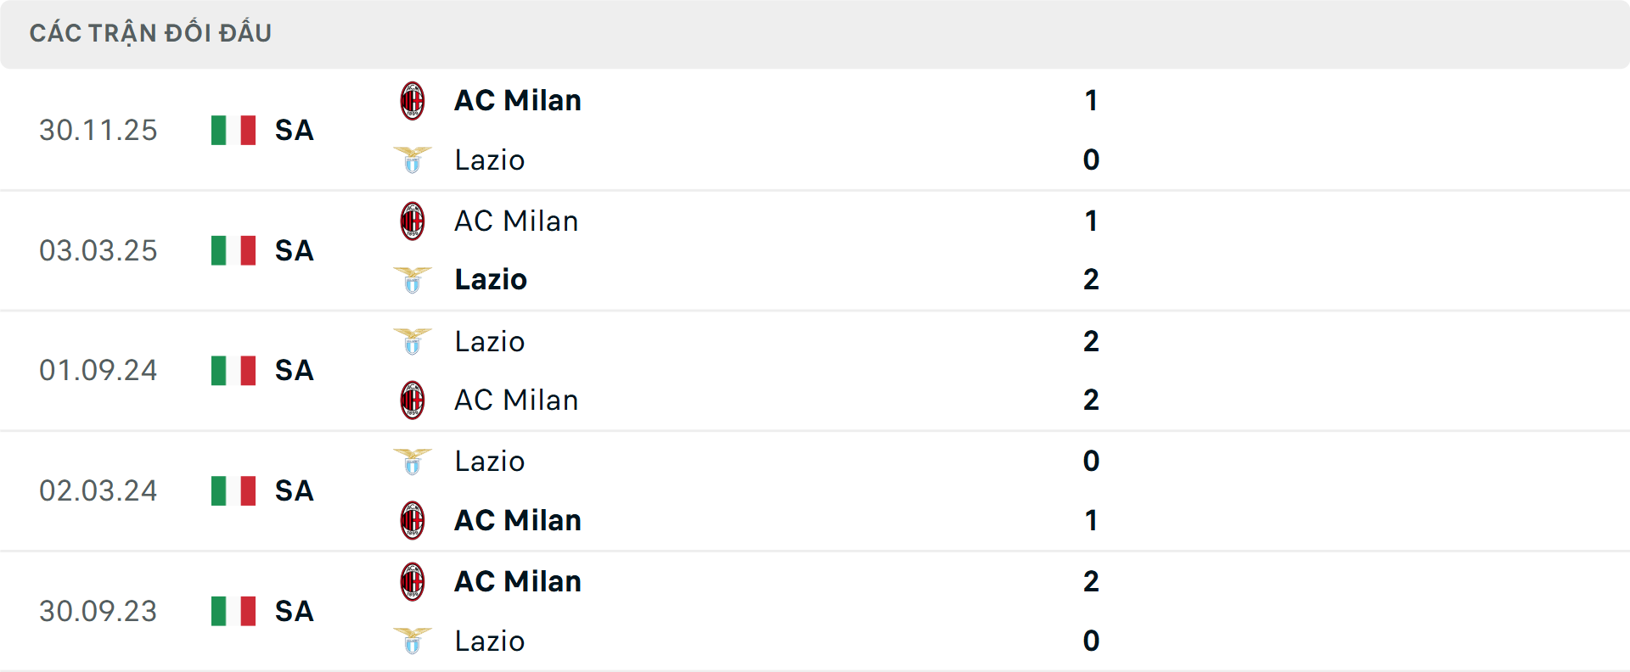Click the Lazio eagle badge in the 30.09.23 row
The image size is (1630, 672).
coord(413,641)
